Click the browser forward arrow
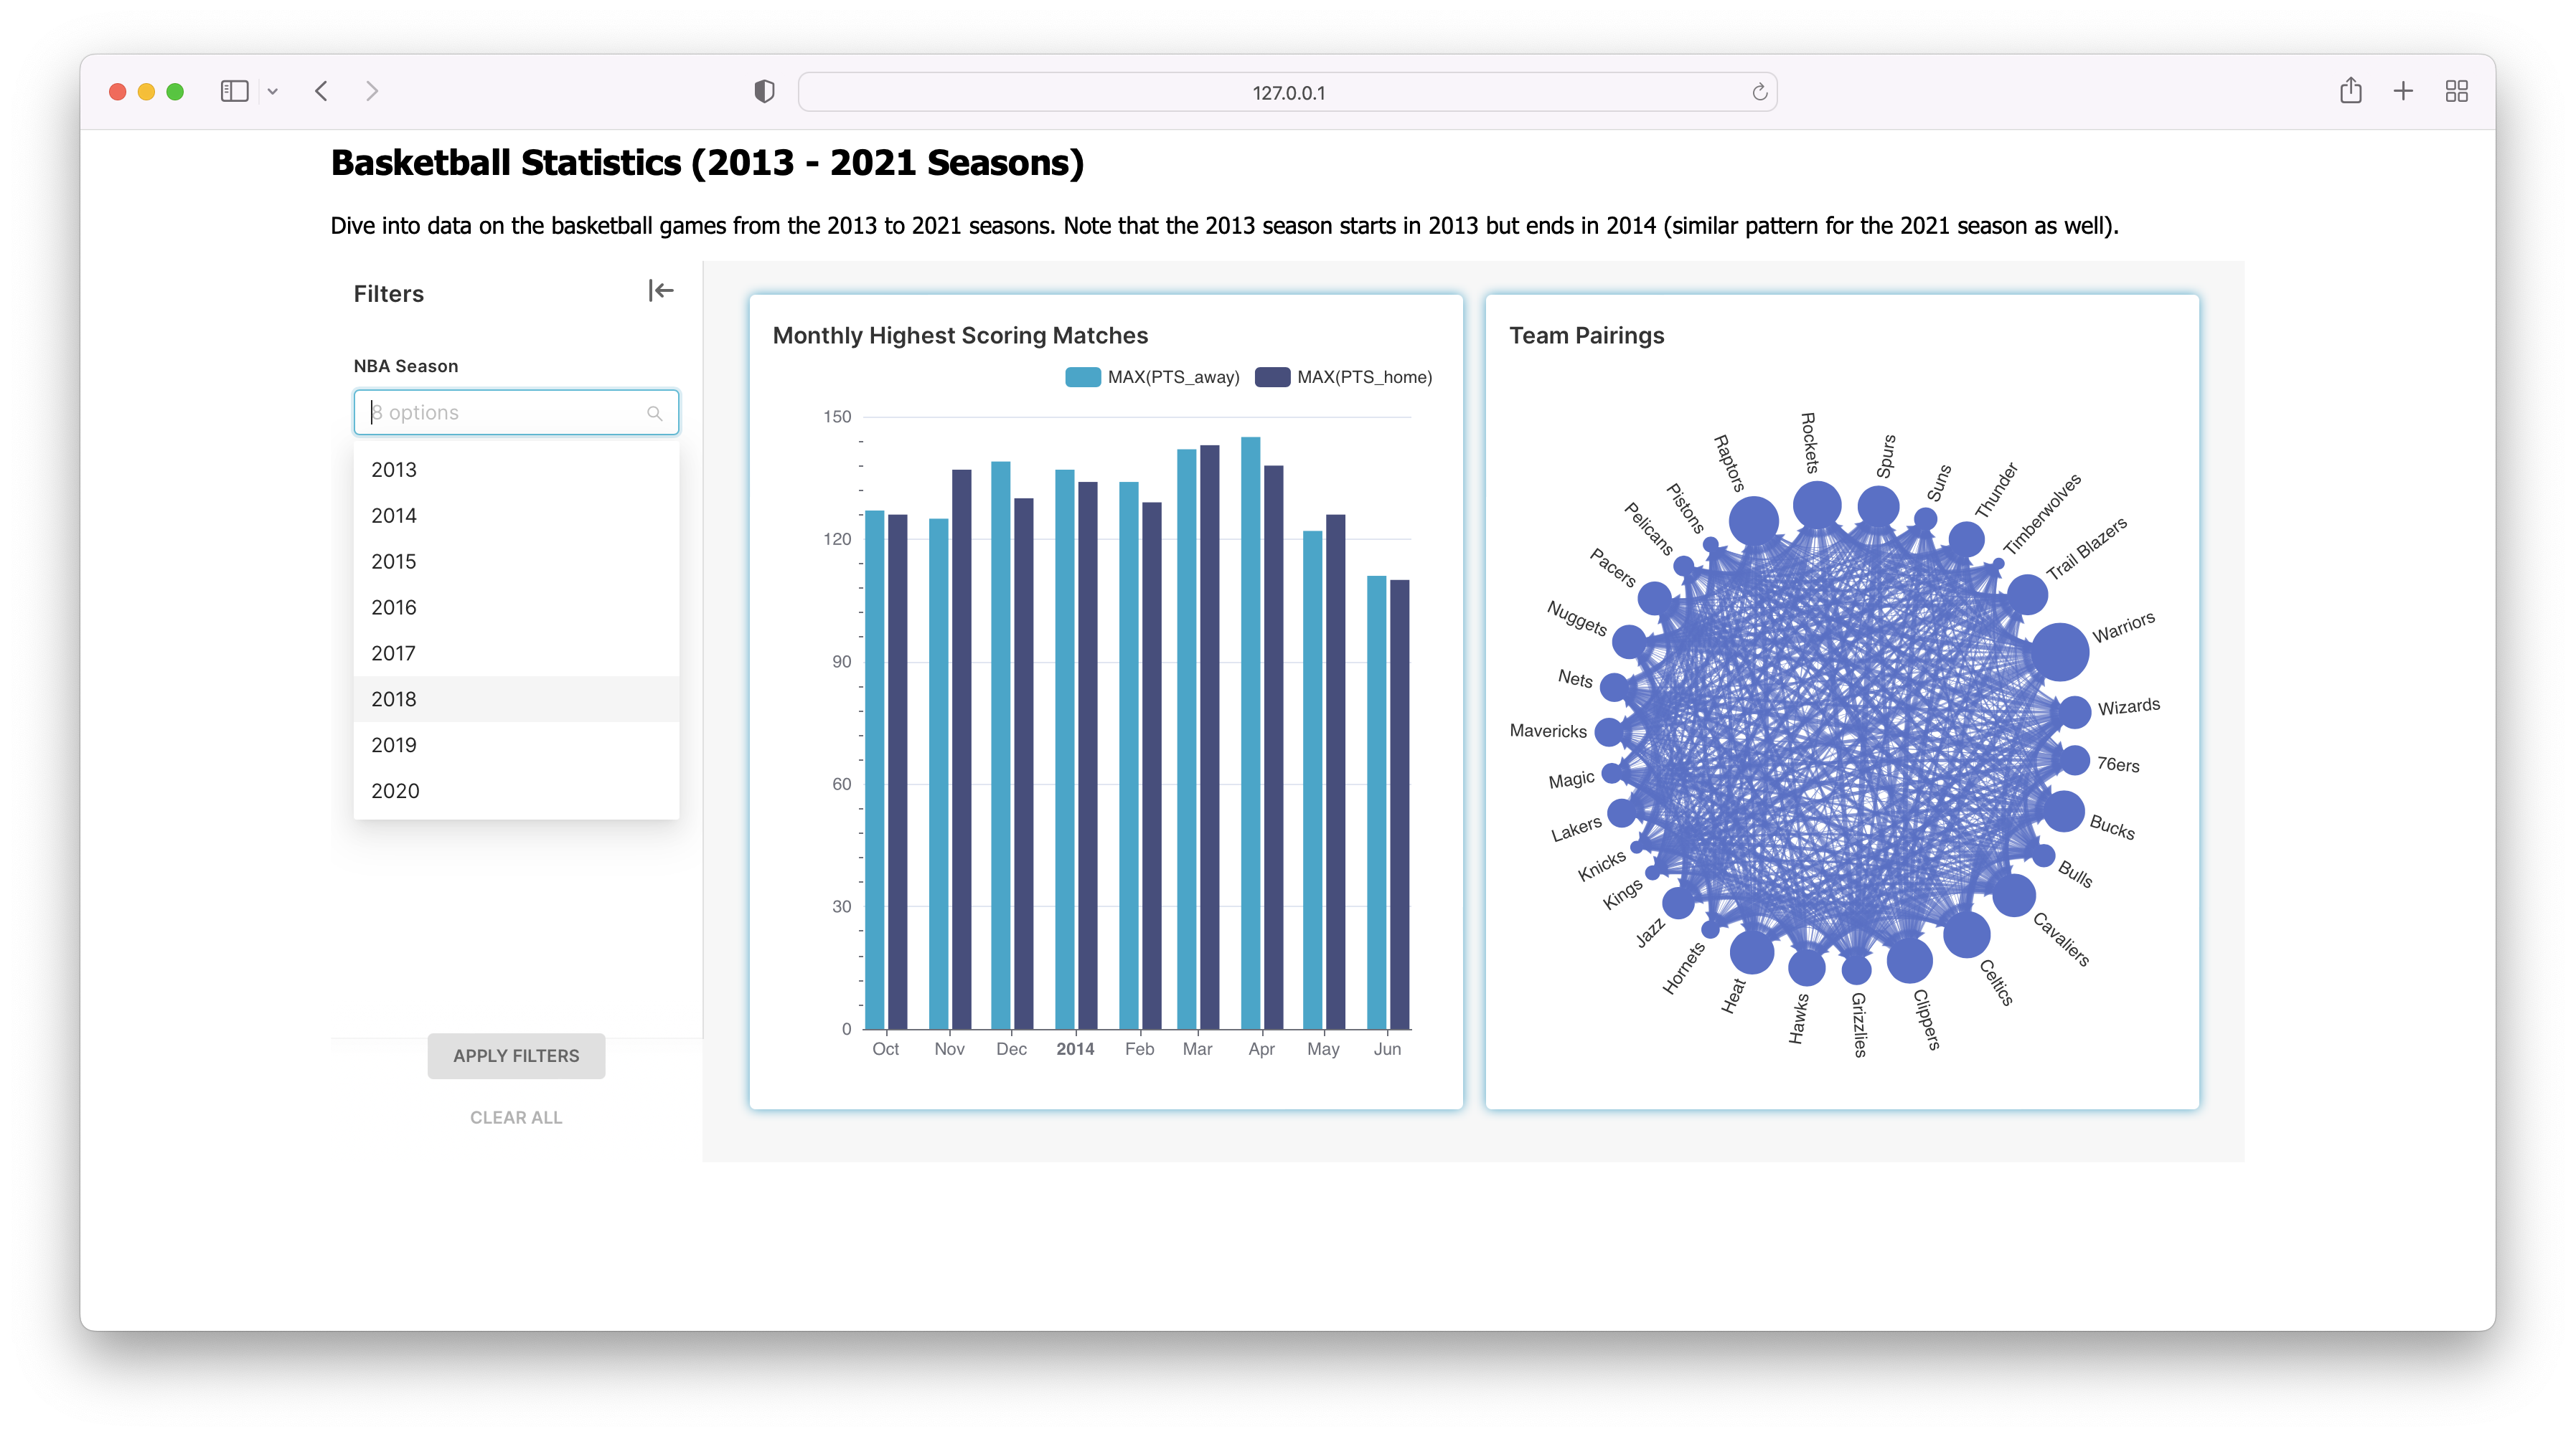The image size is (2576, 1437). (372, 92)
